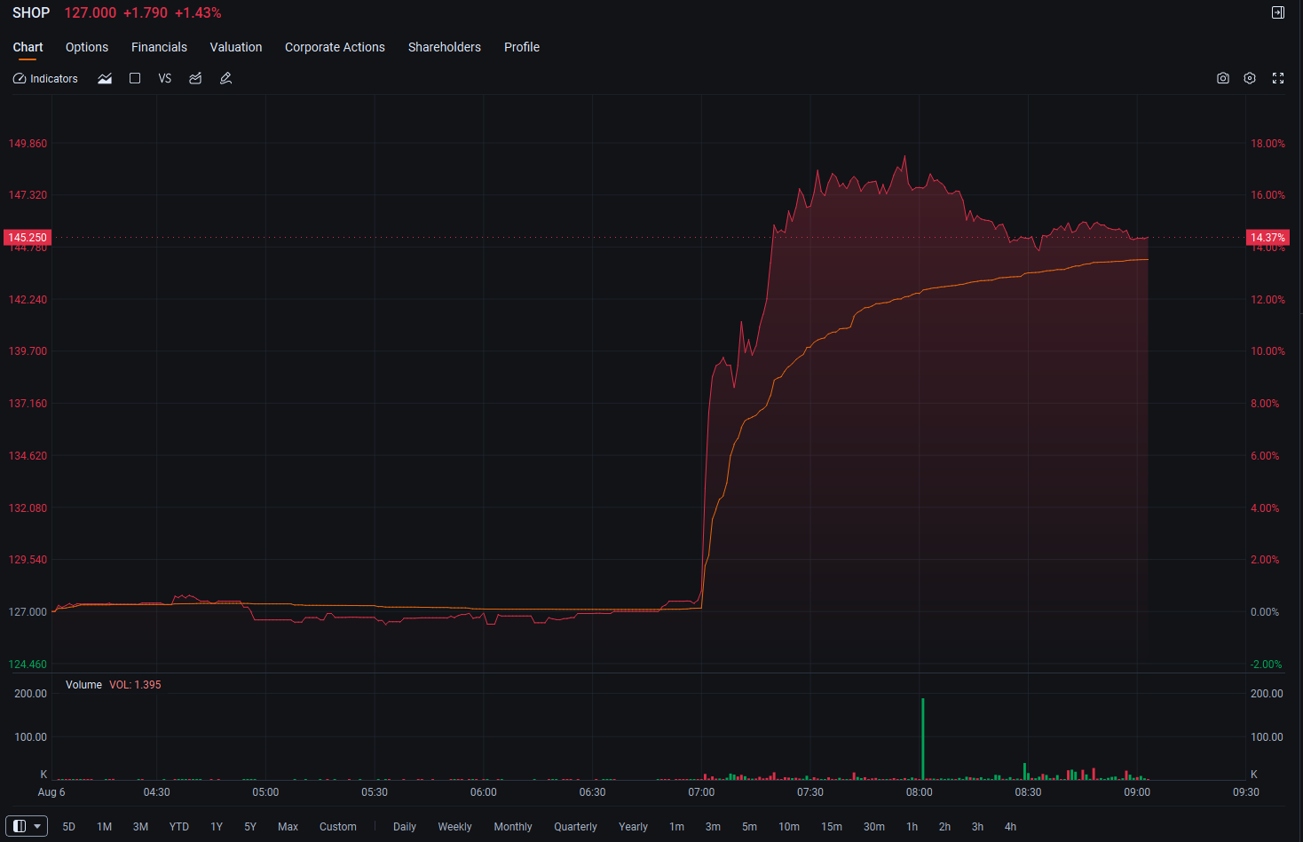
Task: Click the 18.00% axis label
Action: [x=1267, y=144]
